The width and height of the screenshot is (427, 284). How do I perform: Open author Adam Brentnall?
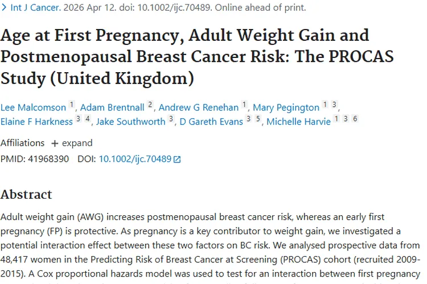(112, 107)
